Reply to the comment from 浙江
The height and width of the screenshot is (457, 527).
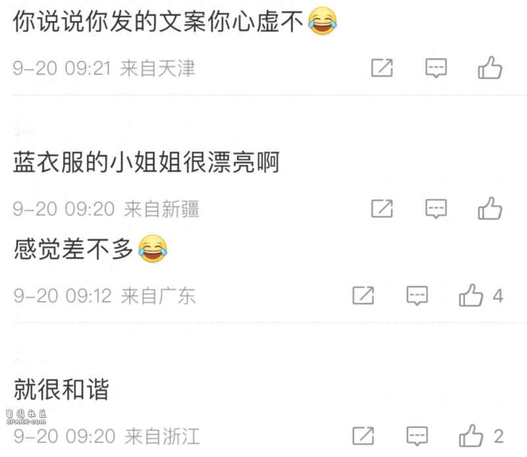(417, 436)
